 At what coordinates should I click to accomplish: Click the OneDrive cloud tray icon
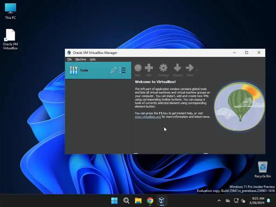click(228, 201)
